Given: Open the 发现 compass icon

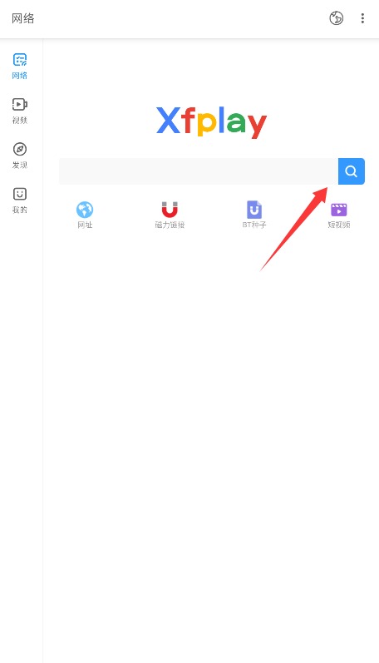Looking at the screenshot, I should pyautogui.click(x=20, y=149).
